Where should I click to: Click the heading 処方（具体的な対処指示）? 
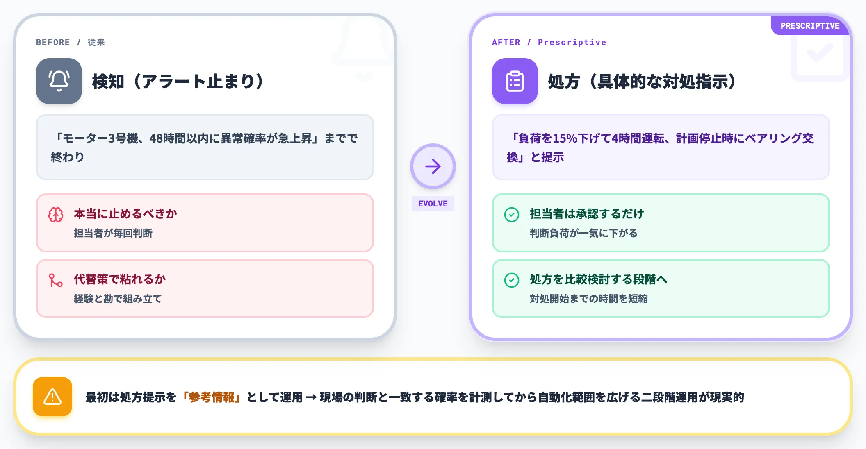(642, 82)
